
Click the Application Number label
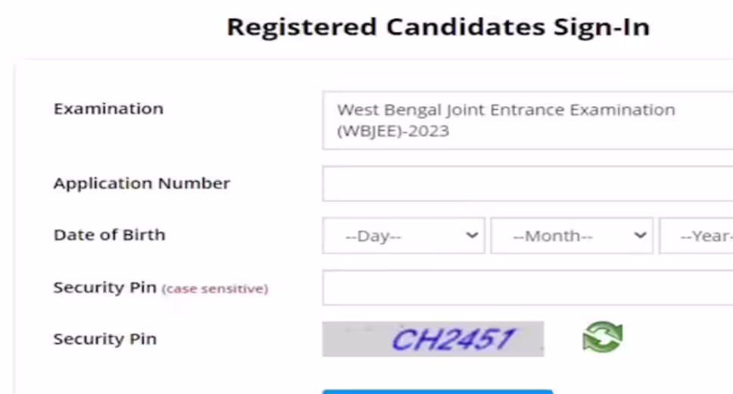point(142,183)
